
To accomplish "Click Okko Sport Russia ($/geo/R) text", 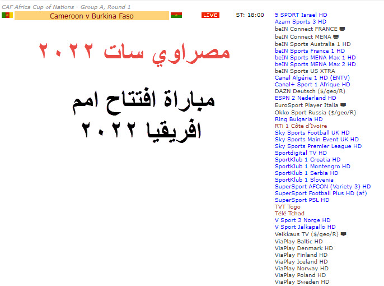I will tap(316, 113).
